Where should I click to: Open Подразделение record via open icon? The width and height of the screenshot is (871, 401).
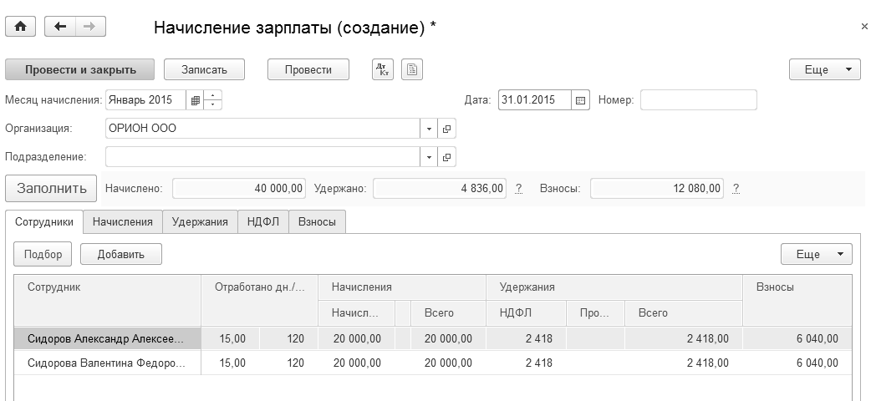tap(446, 157)
